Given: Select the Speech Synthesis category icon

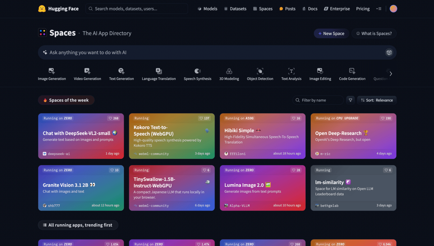Looking at the screenshot, I should point(198,71).
